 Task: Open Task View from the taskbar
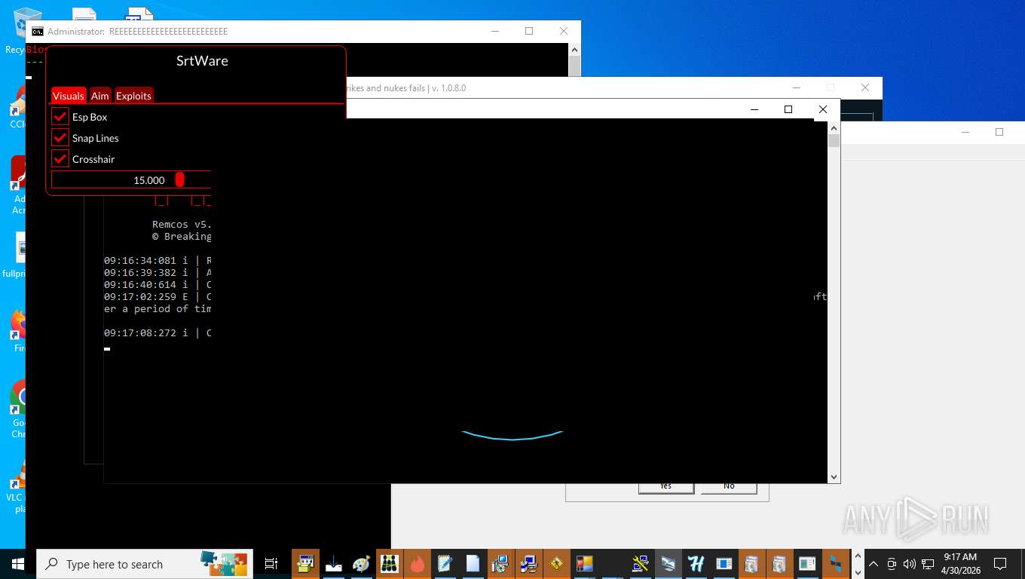(x=271, y=564)
